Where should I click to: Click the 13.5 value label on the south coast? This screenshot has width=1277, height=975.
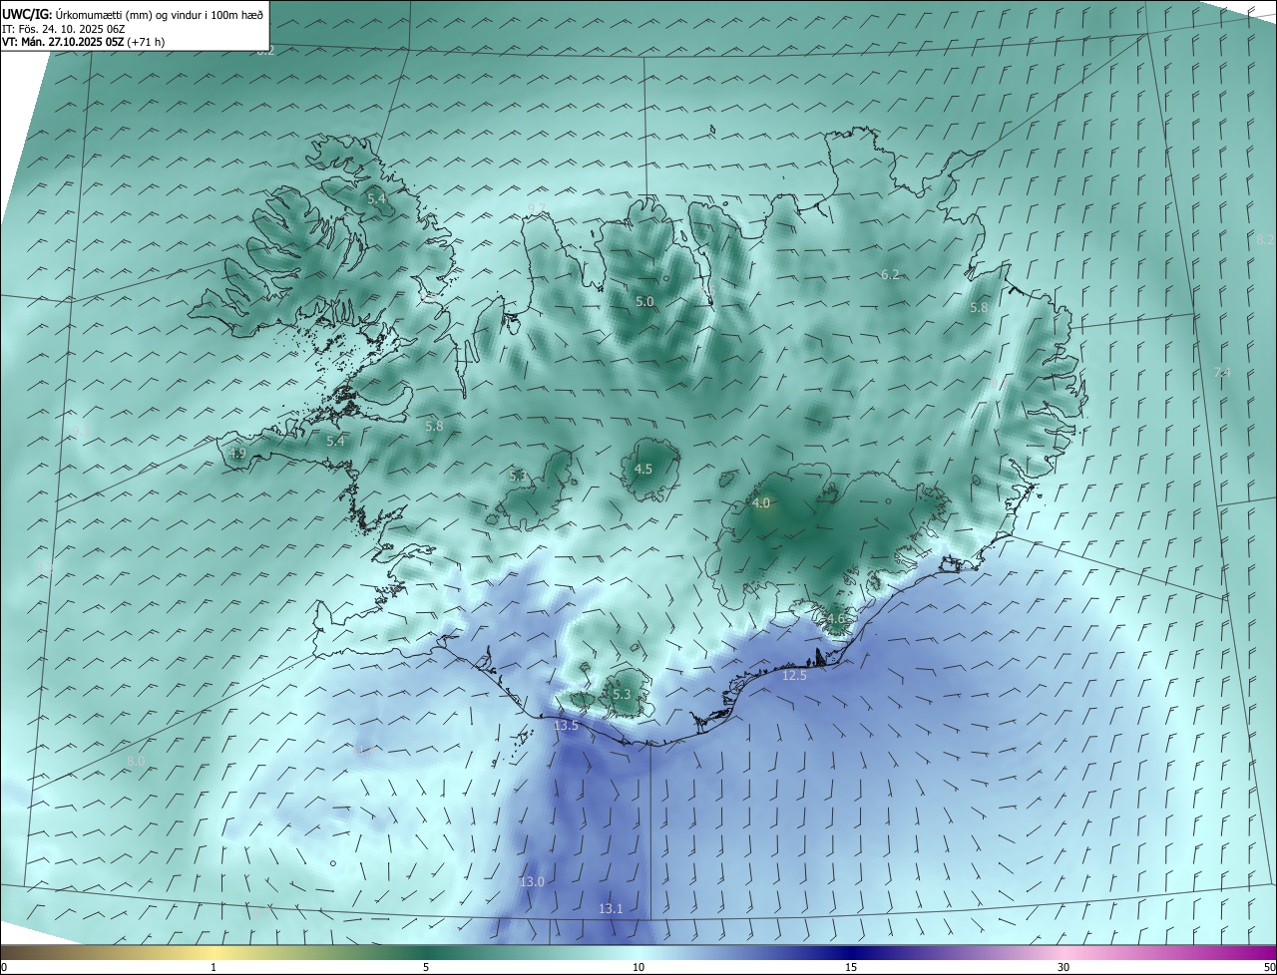[566, 726]
